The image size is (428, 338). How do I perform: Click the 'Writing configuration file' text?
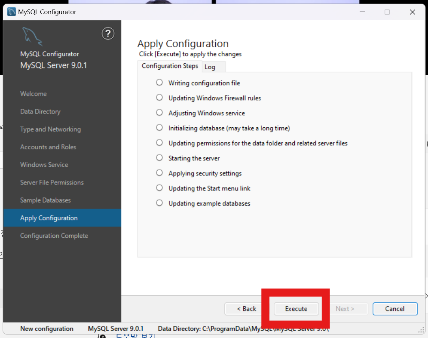click(x=204, y=83)
